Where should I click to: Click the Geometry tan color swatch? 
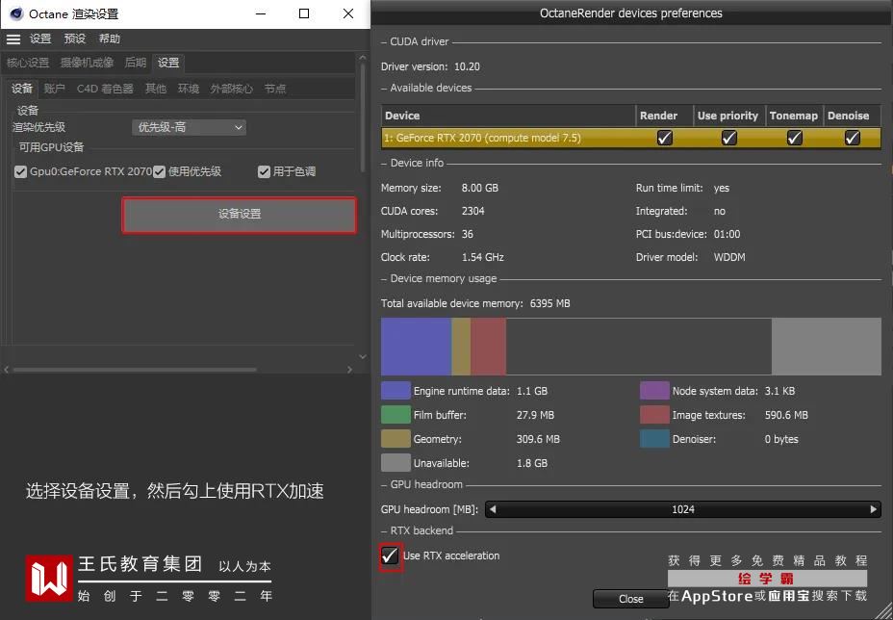pyautogui.click(x=395, y=439)
